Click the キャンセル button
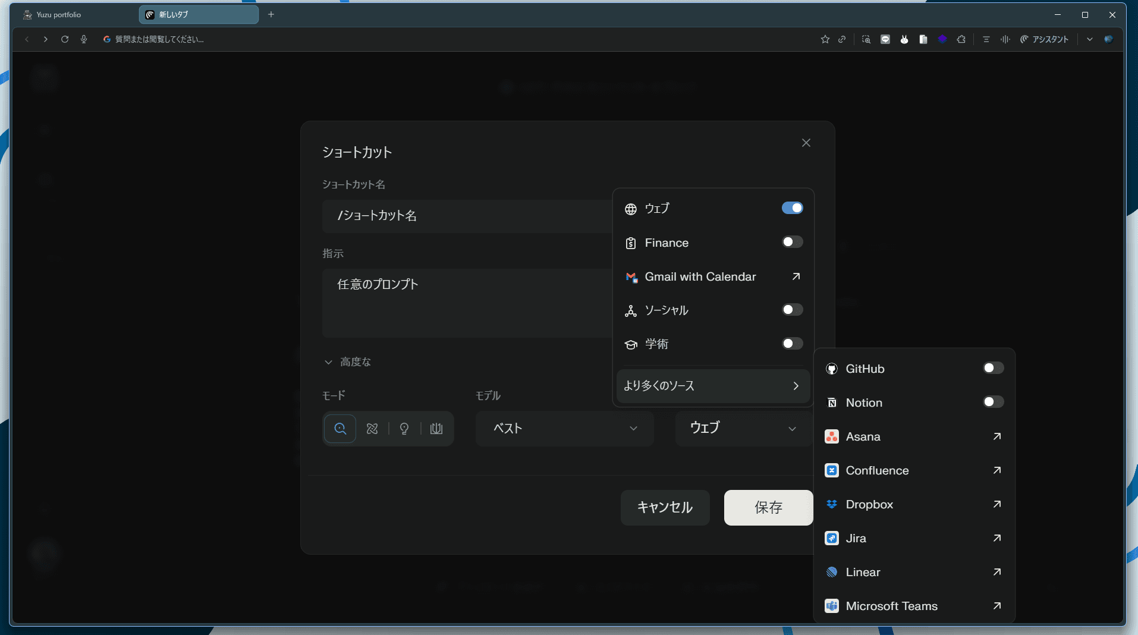Image resolution: width=1138 pixels, height=635 pixels. 665,508
